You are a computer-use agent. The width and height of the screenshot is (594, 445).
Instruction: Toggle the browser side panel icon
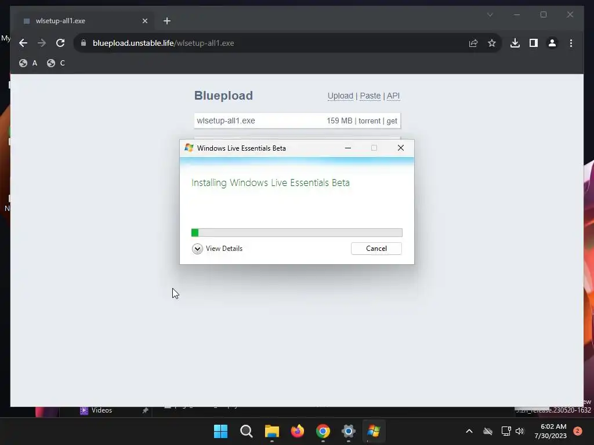tap(534, 43)
